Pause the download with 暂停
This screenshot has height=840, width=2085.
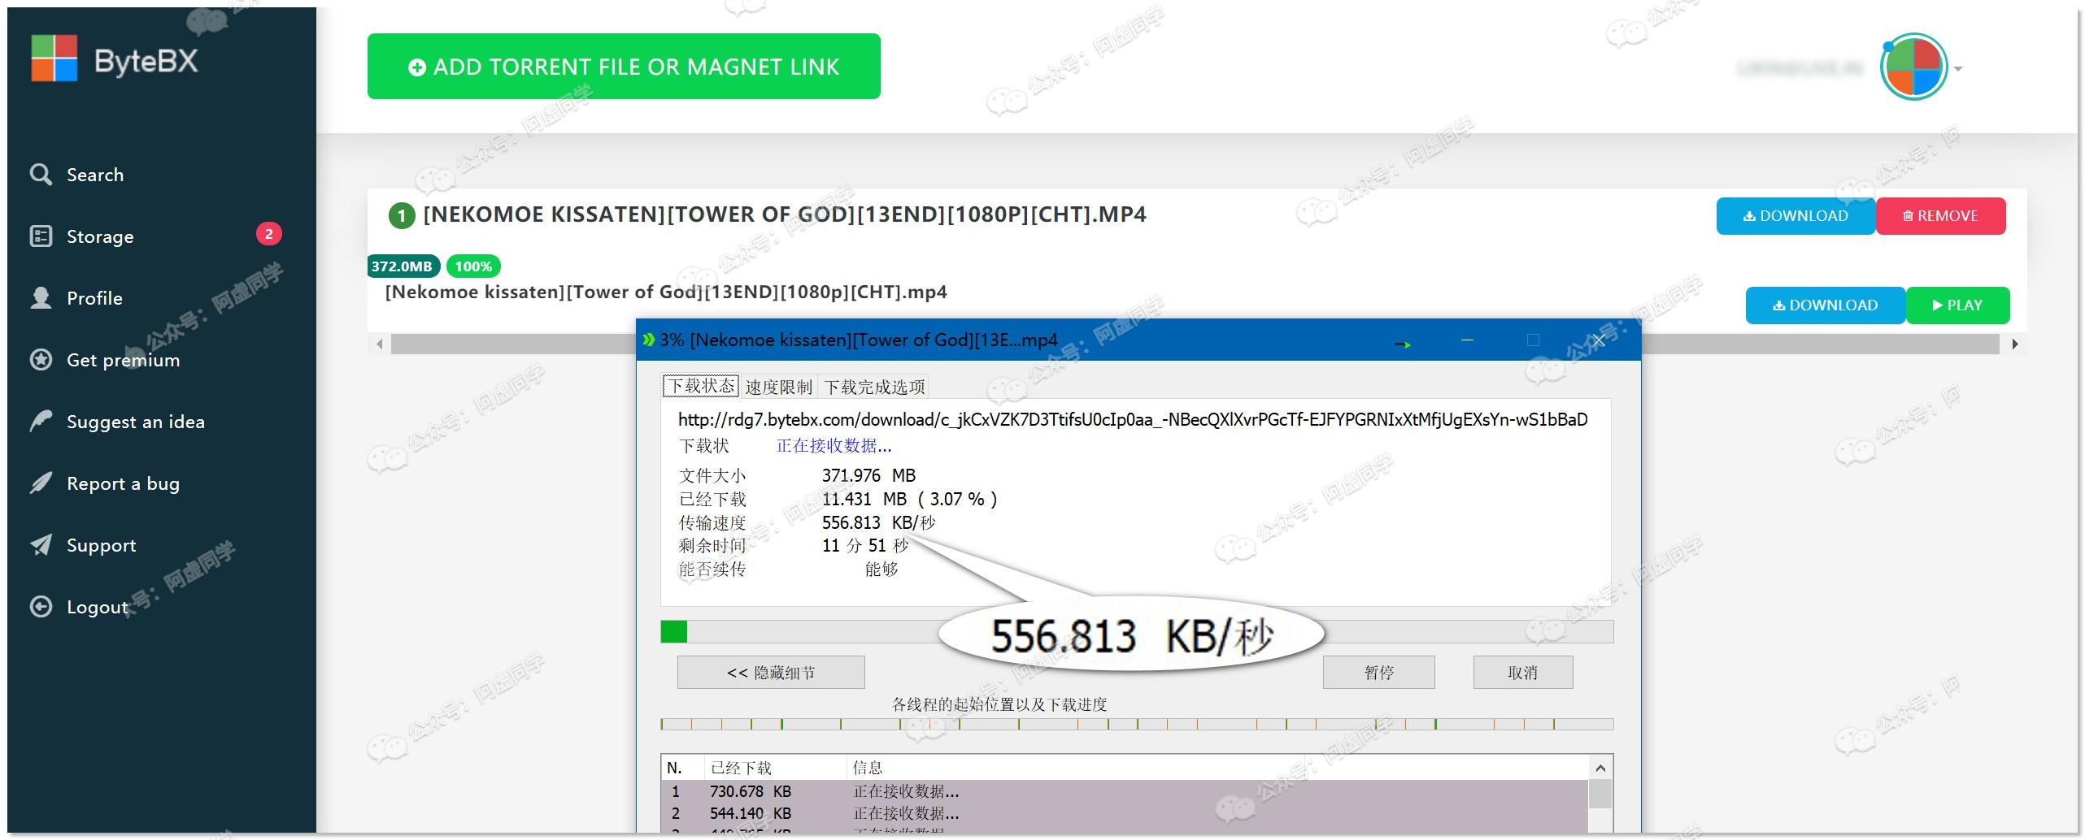pyautogui.click(x=1379, y=673)
